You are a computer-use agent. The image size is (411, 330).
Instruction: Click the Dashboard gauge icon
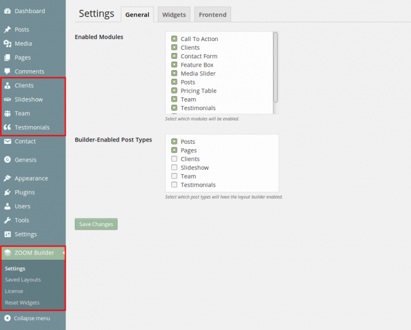(x=7, y=11)
